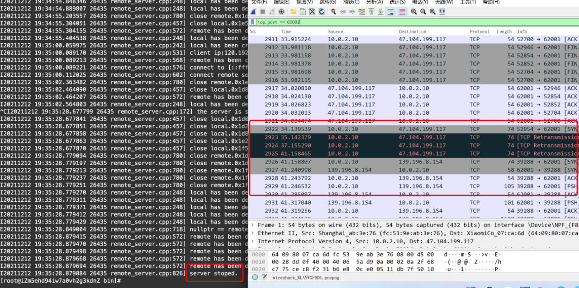Toggle packet coloring rules
579x288 pixels.
click(x=402, y=12)
